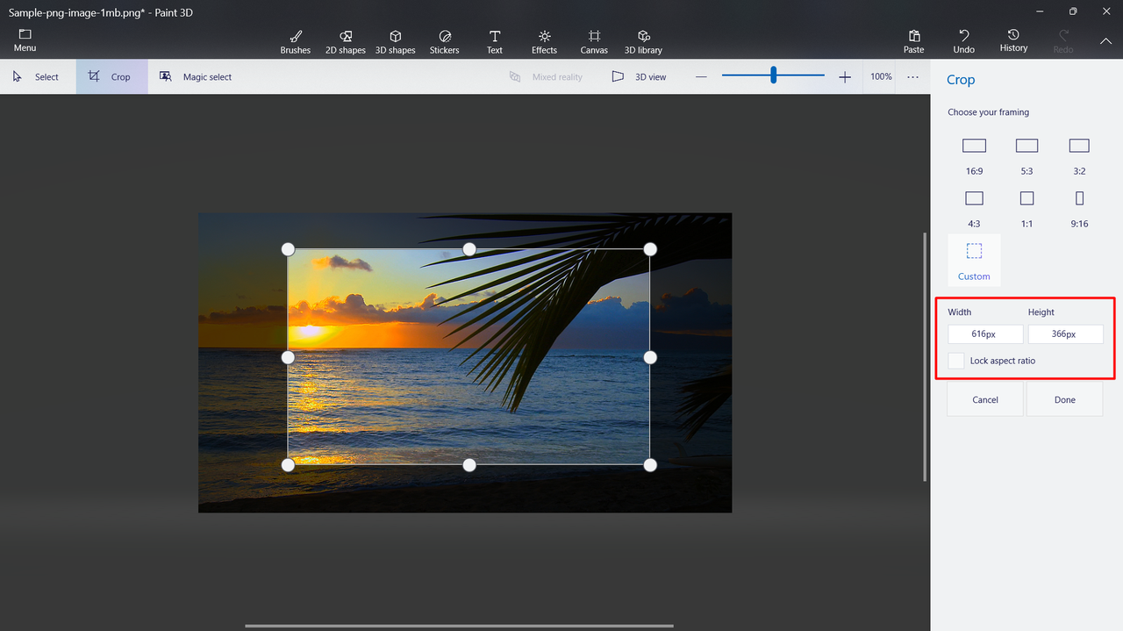
Task: Cancel the crop operation
Action: click(x=985, y=399)
